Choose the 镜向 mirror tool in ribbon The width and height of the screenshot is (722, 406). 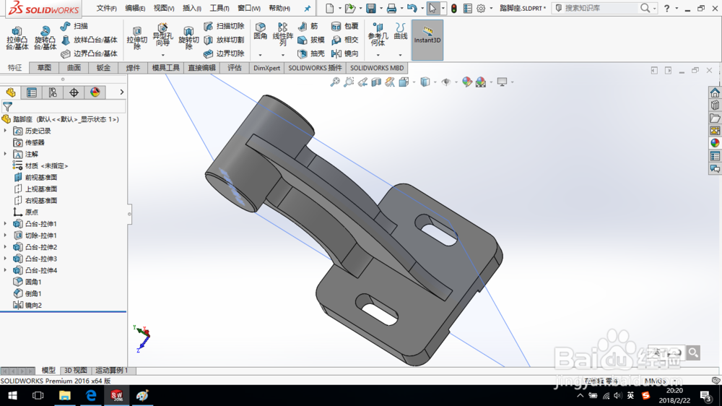[x=345, y=54]
